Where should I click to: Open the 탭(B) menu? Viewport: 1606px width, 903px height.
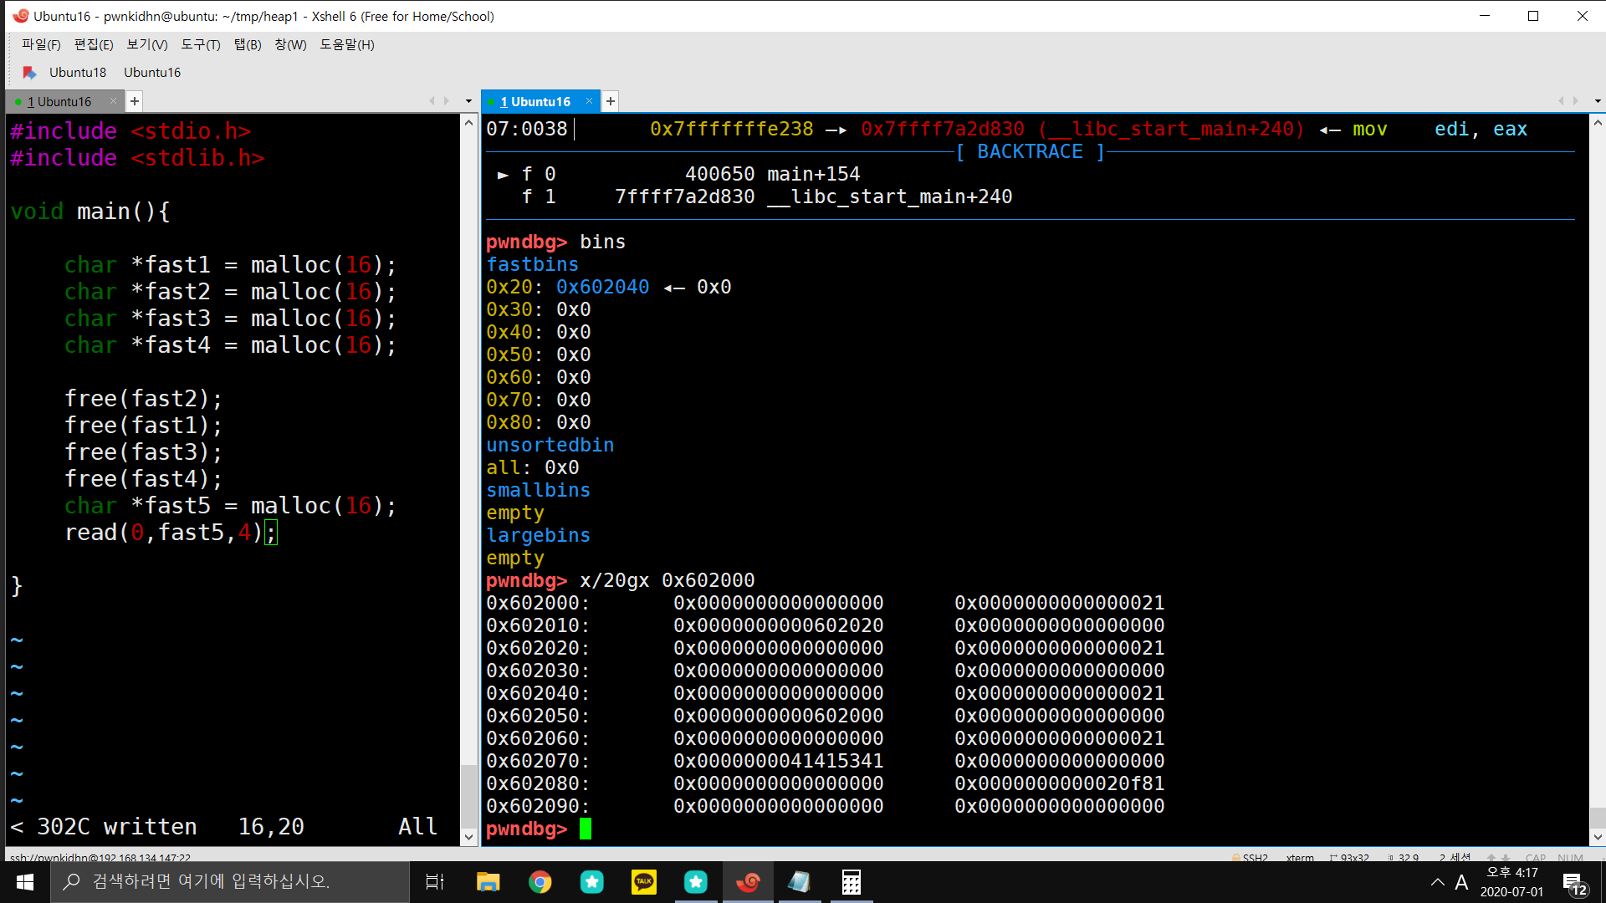(x=248, y=44)
